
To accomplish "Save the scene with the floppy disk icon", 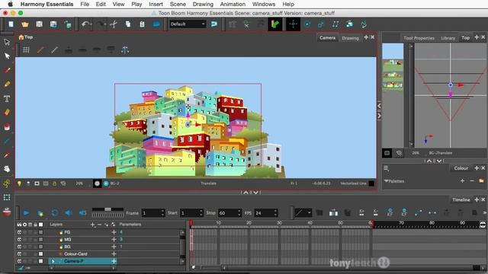I will pyautogui.click(x=39, y=24).
